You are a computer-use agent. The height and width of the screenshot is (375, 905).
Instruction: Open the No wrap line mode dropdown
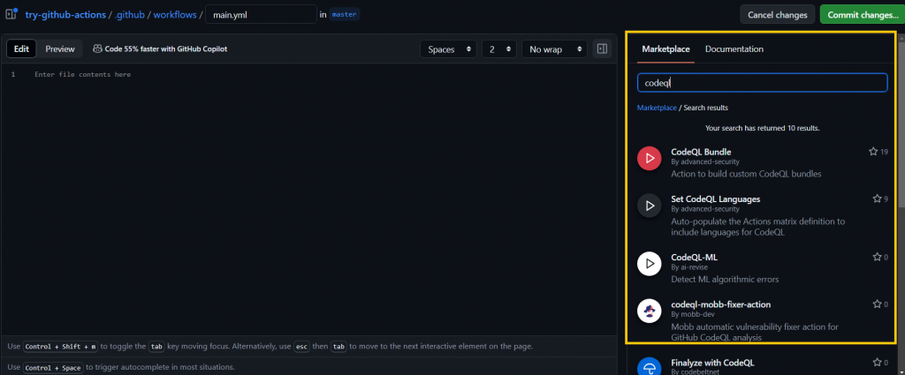(x=555, y=49)
